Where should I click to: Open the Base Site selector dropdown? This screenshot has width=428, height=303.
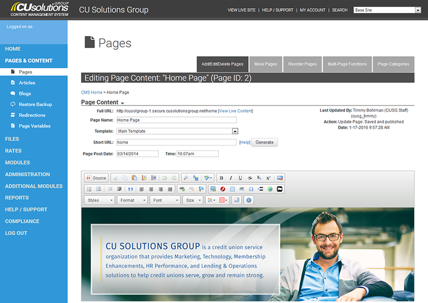pos(418,10)
